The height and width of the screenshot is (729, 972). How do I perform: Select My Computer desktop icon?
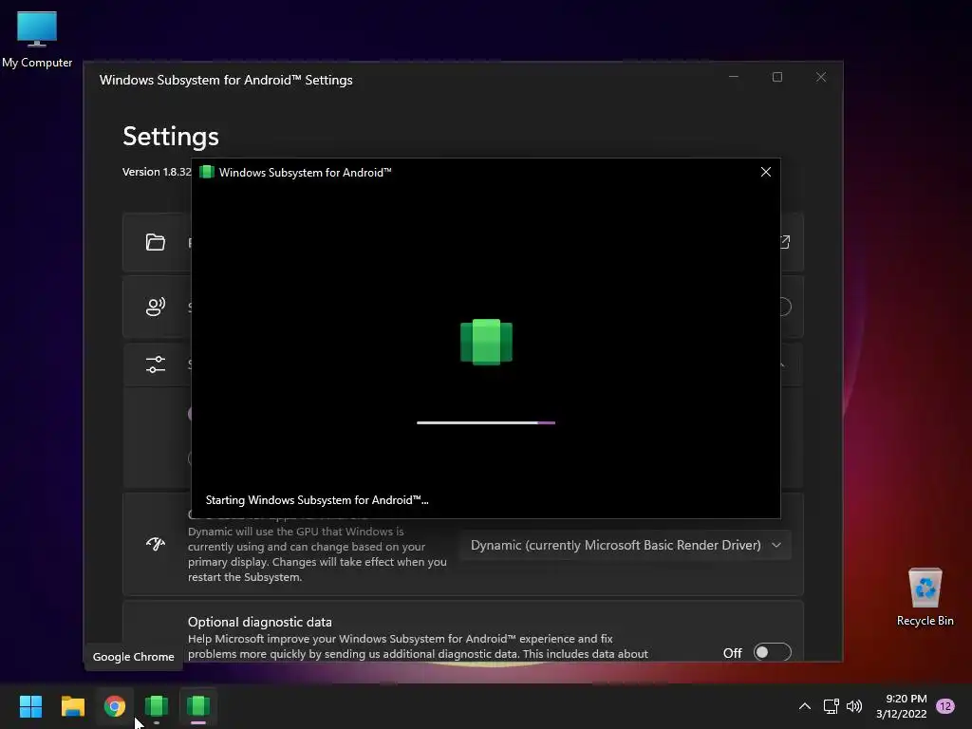[37, 40]
